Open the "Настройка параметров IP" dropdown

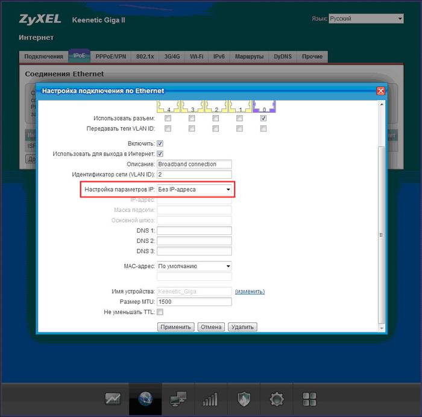pos(194,189)
